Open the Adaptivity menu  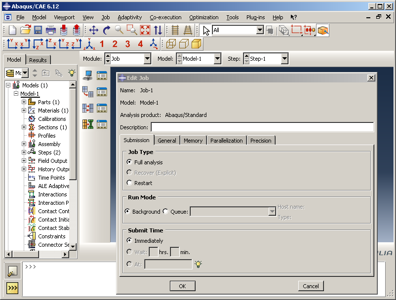pos(129,17)
